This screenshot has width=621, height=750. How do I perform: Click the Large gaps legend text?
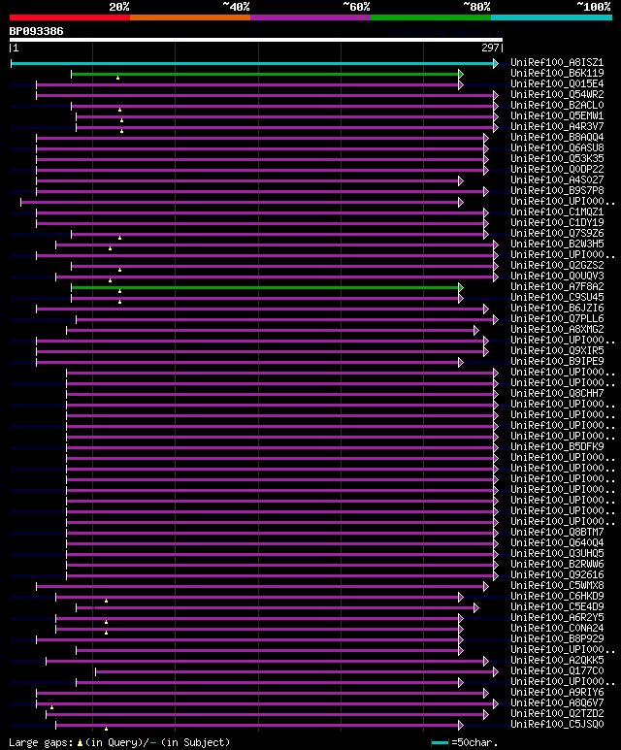click(119, 743)
